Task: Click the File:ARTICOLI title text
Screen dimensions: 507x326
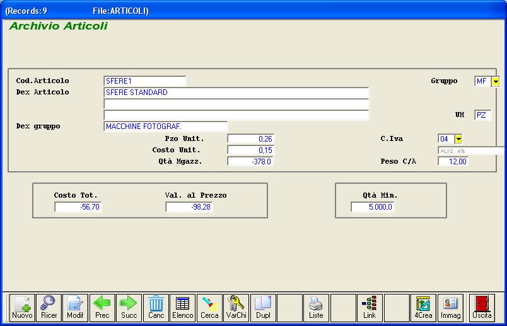Action: (x=120, y=11)
